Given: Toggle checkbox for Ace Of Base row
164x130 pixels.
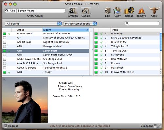Looking at the screenshot, I should 5,42.
